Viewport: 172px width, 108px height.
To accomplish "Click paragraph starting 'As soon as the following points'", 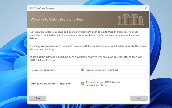I will click(x=86, y=59).
